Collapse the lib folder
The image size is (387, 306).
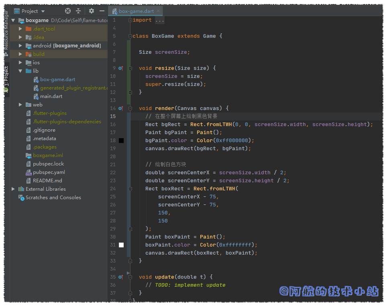(20, 71)
